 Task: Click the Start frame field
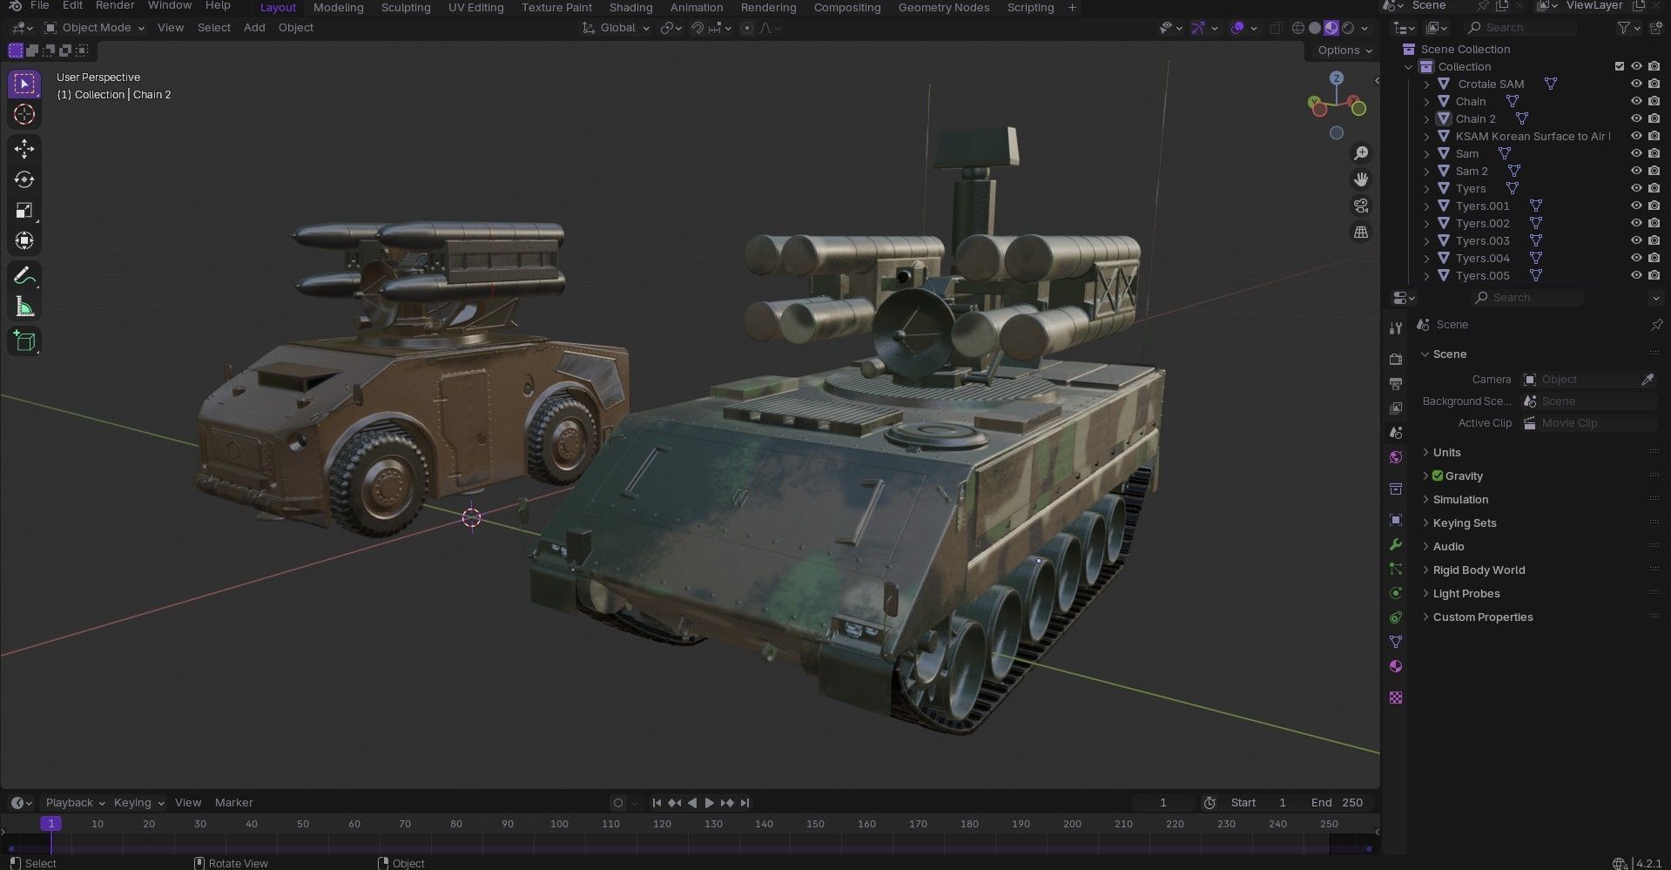(1258, 803)
